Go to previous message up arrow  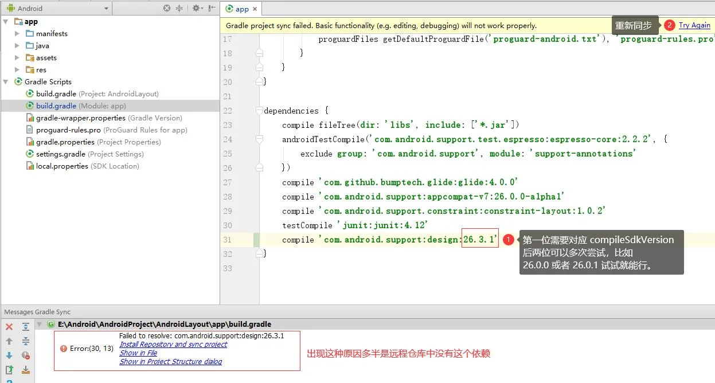[x=9, y=341]
